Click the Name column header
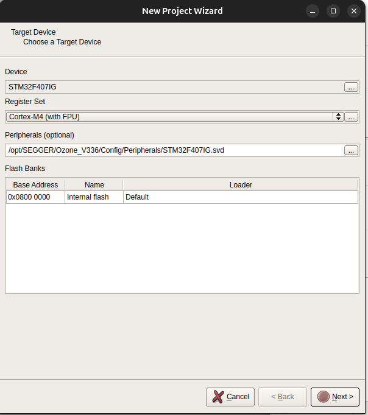Viewport: 368px width, 415px height. (x=94, y=184)
